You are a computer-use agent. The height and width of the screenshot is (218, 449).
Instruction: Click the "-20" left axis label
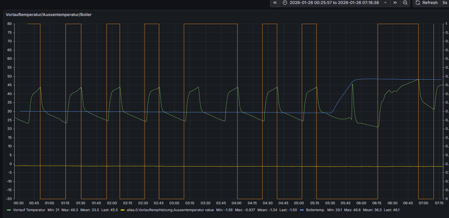click(x=9, y=199)
